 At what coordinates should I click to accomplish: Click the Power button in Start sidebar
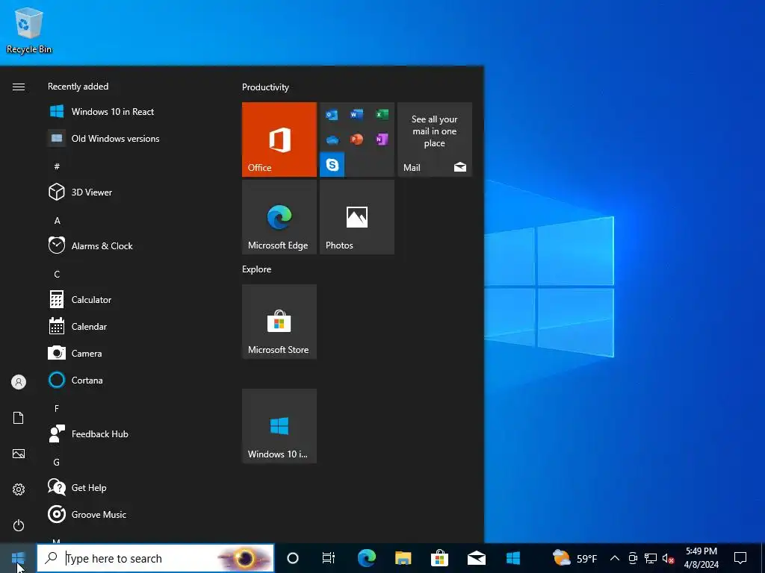tap(19, 525)
